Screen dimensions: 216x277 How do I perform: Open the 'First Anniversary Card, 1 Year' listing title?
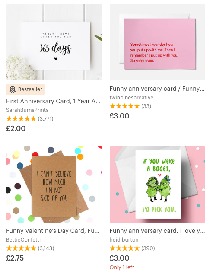coord(53,101)
